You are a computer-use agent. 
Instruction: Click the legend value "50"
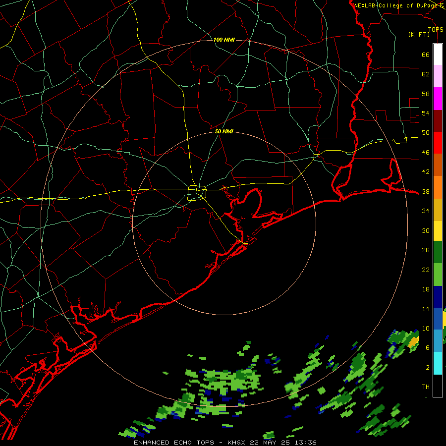point(426,133)
